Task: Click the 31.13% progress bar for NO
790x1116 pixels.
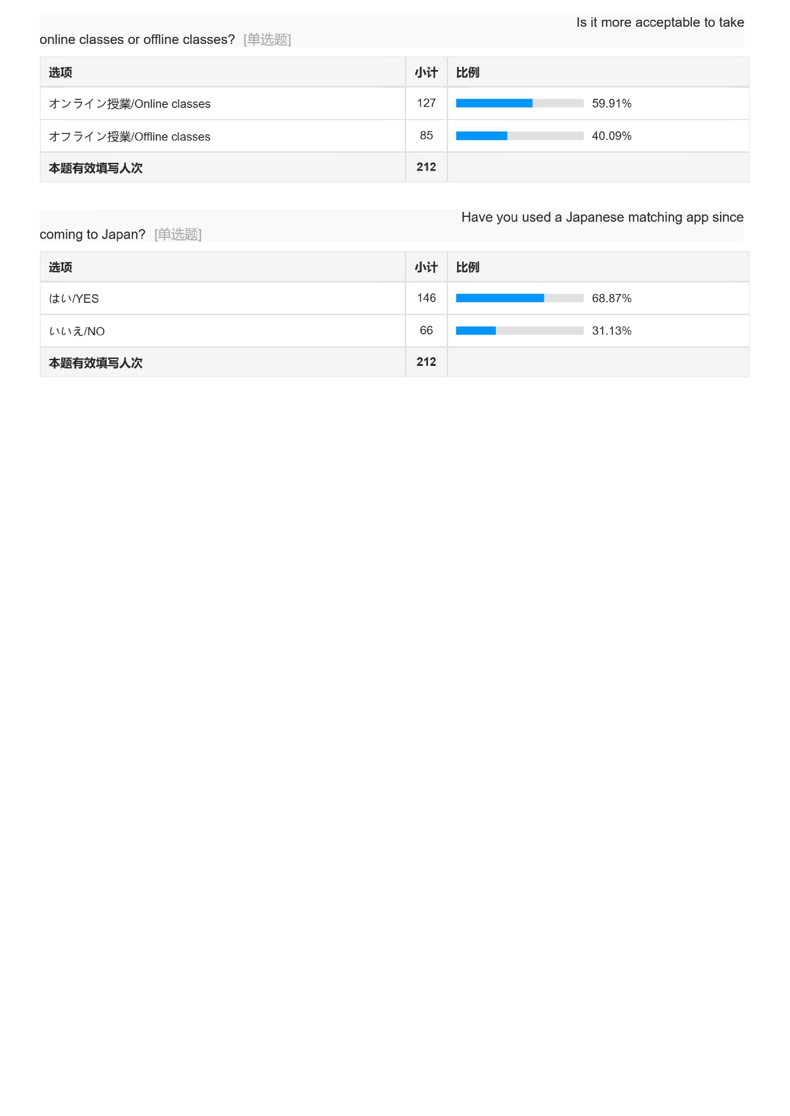Action: (519, 330)
